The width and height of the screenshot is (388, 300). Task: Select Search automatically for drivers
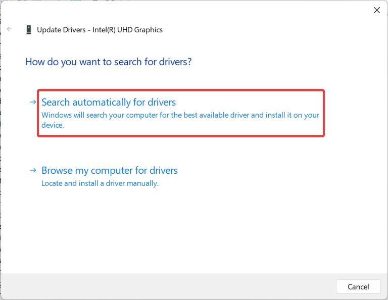pyautogui.click(x=109, y=103)
